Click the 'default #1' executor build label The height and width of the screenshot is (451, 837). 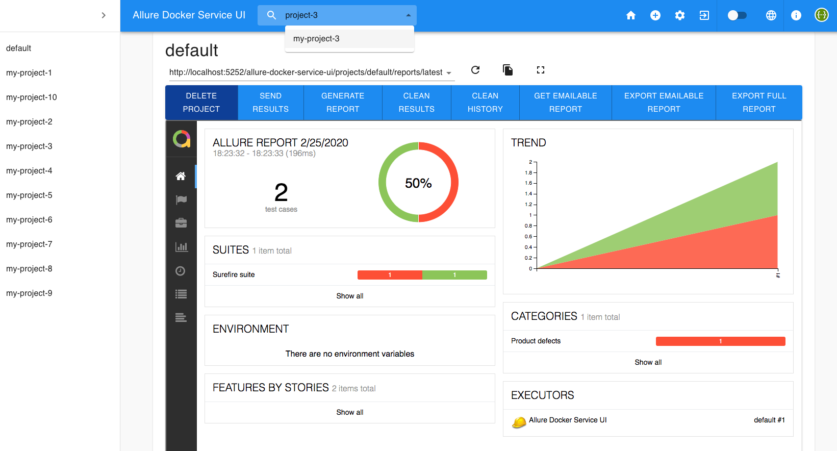click(x=769, y=420)
